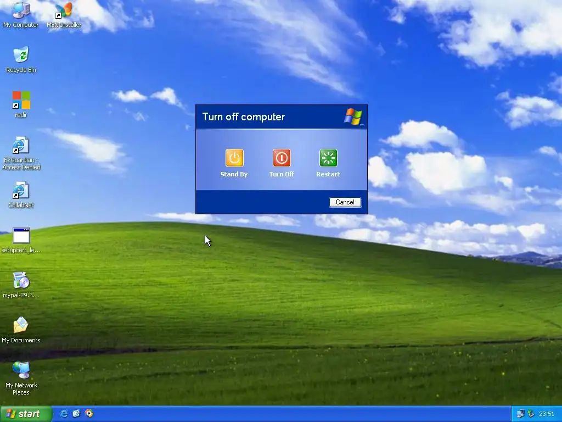562x422 pixels.
Task: Click the 23:51 taskbar clock
Action: (x=546, y=414)
